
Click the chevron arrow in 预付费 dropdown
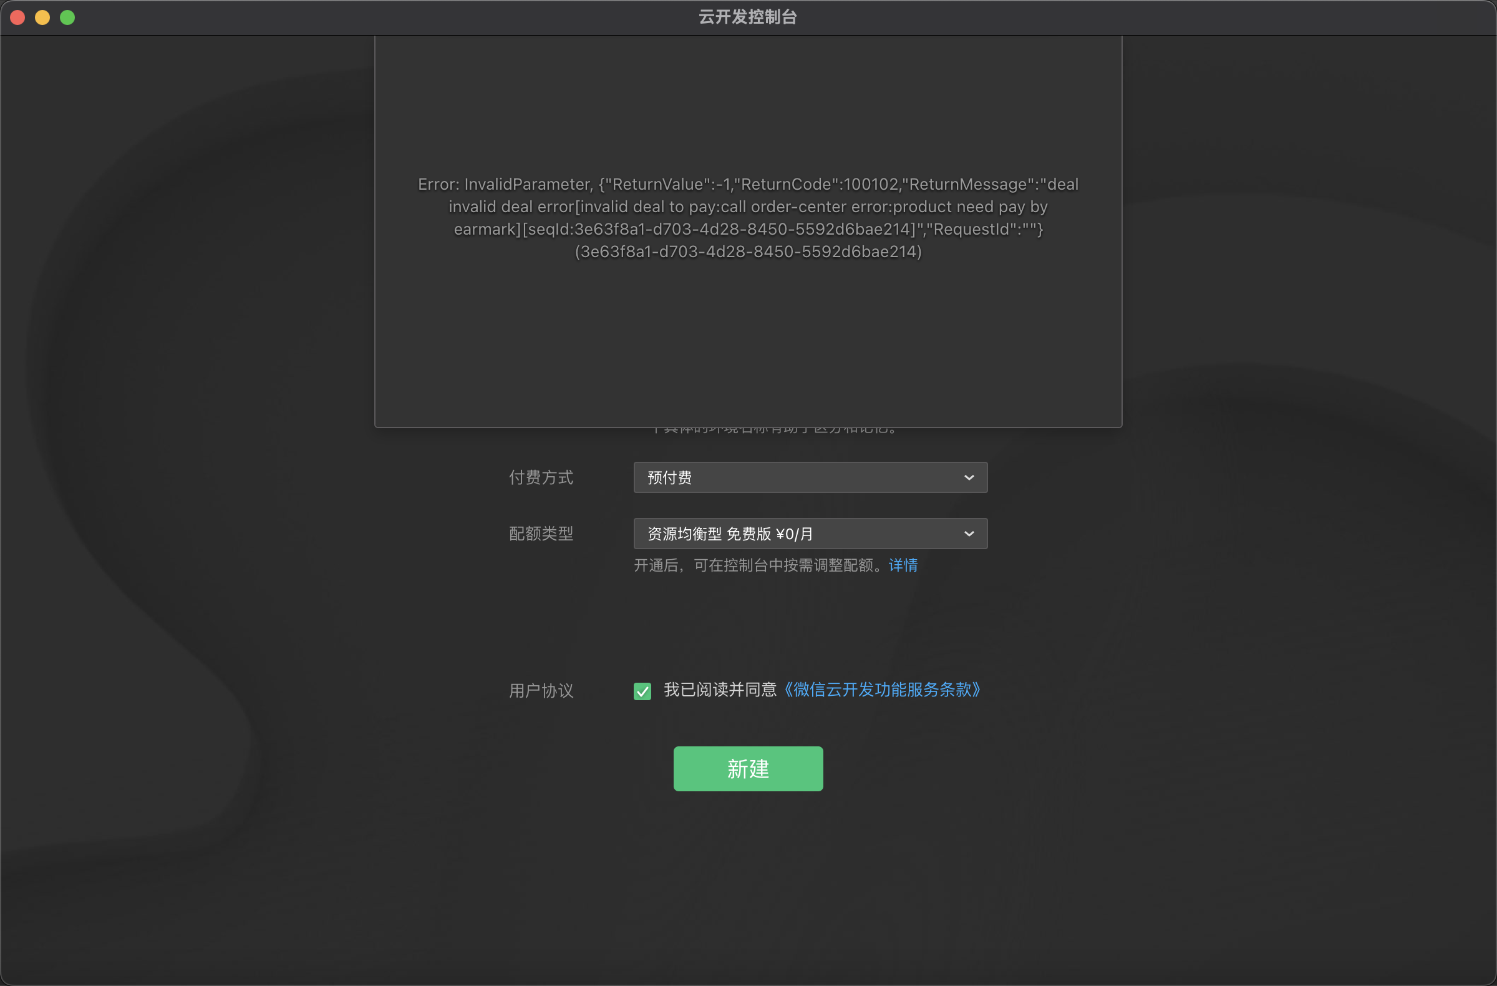[969, 477]
